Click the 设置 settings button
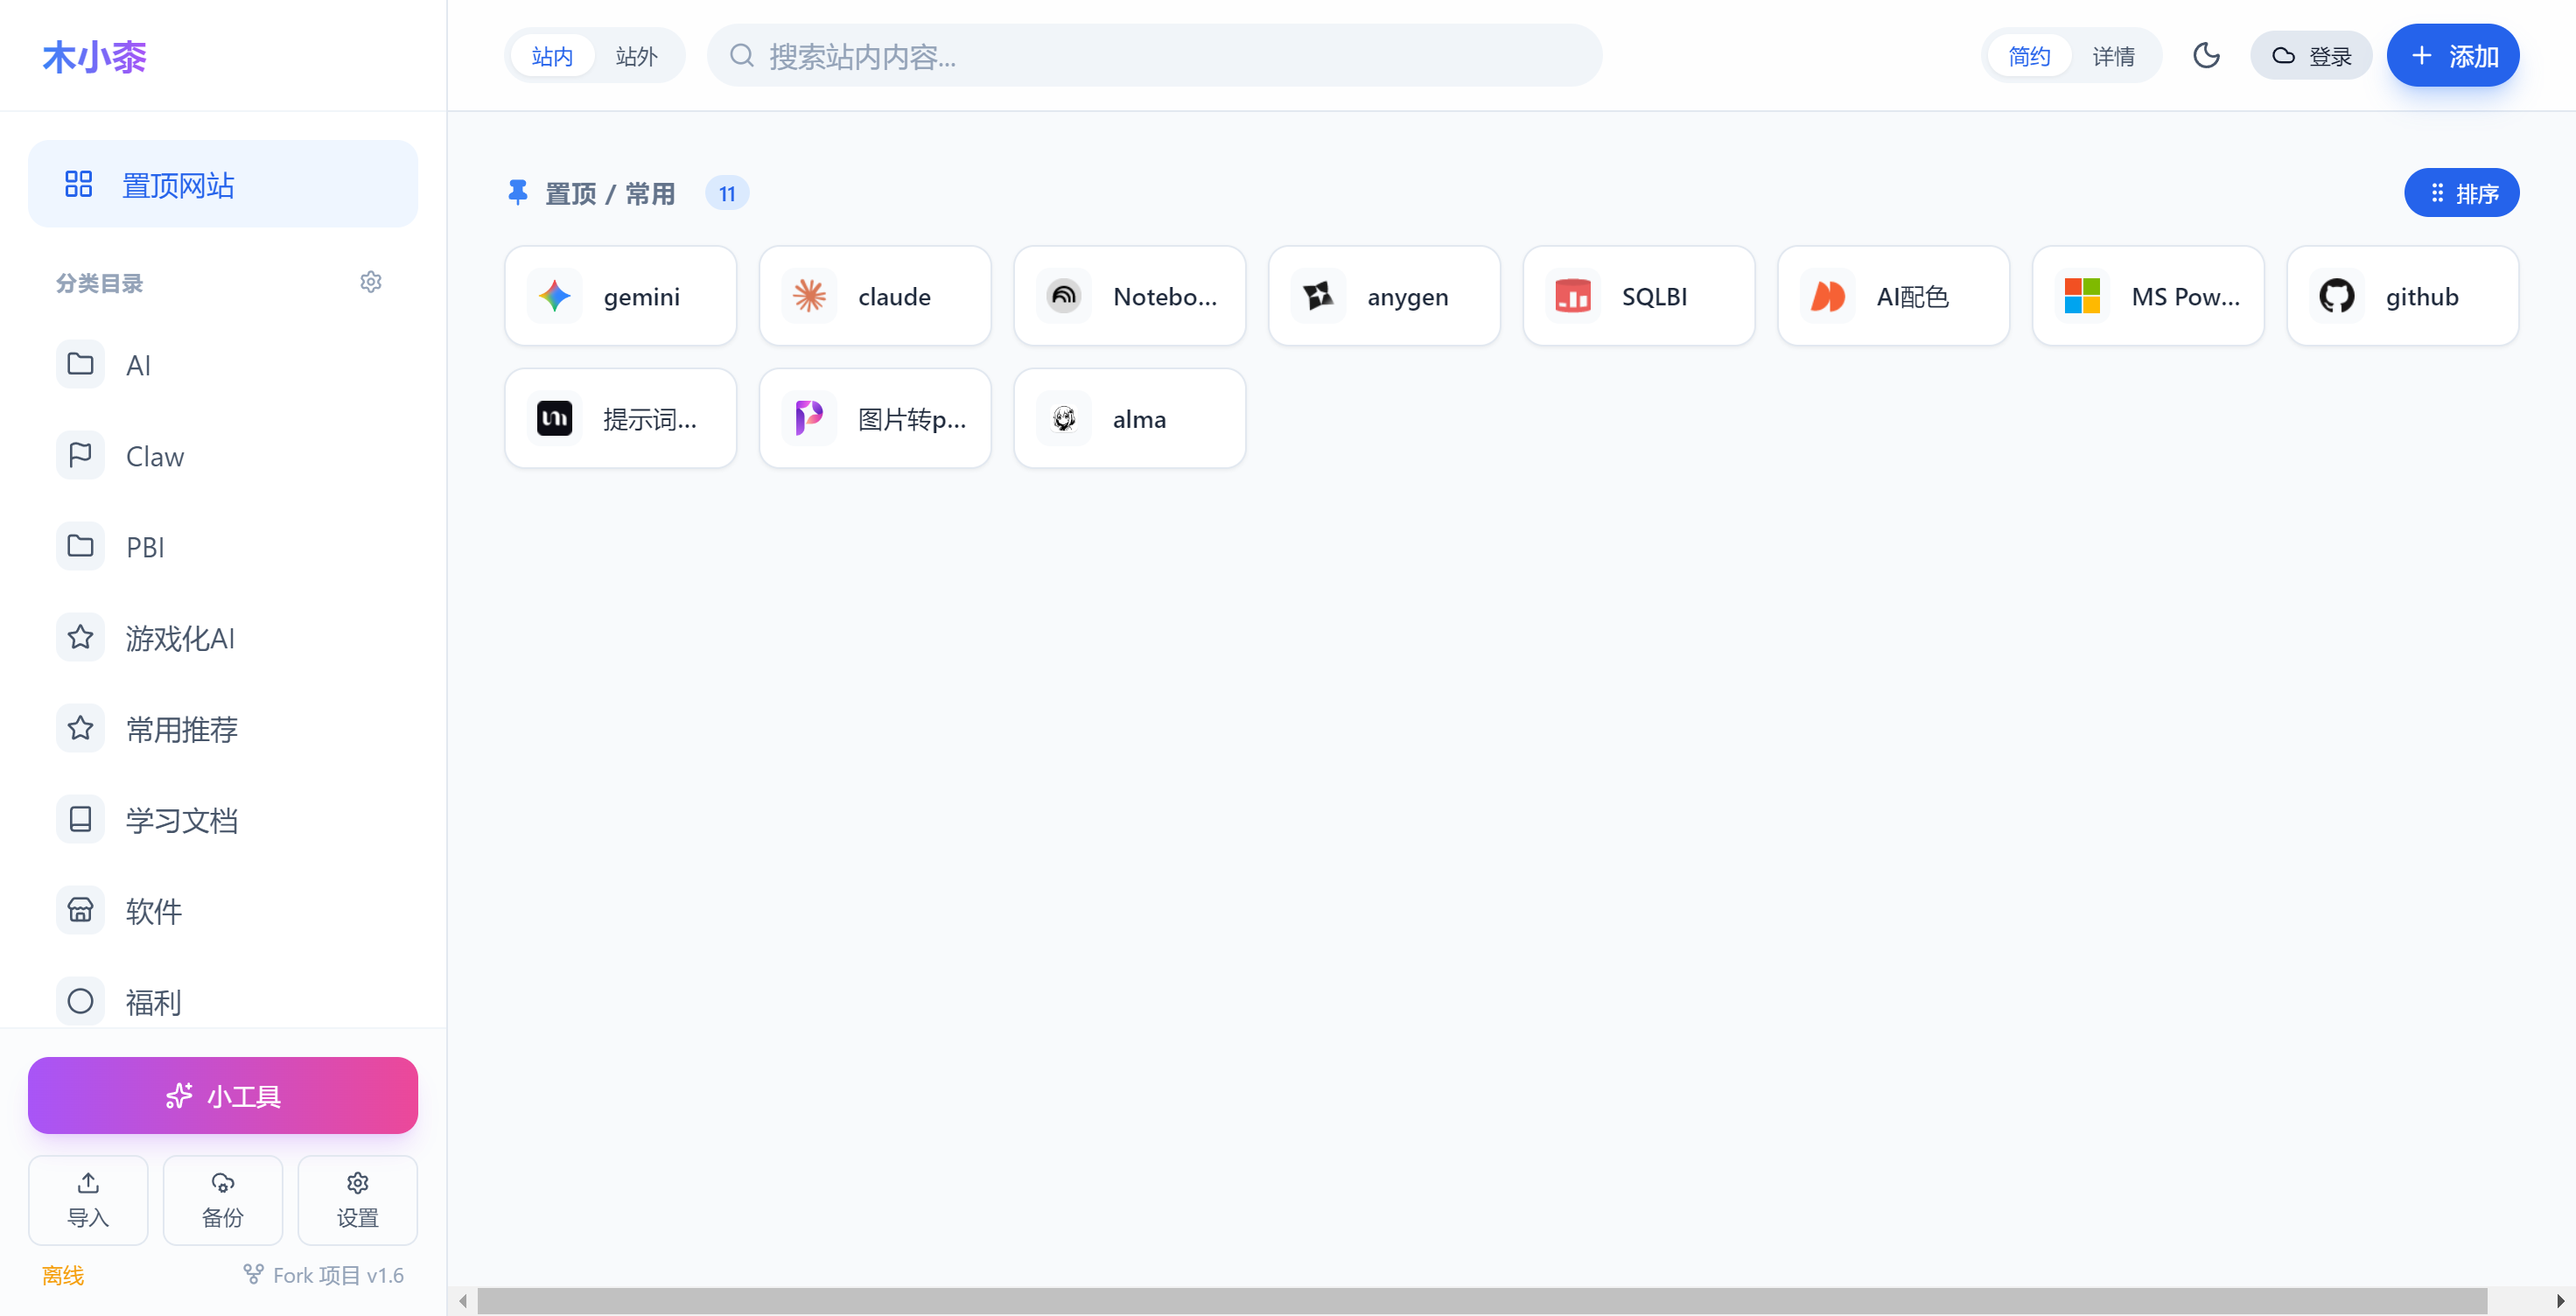 [x=357, y=1200]
